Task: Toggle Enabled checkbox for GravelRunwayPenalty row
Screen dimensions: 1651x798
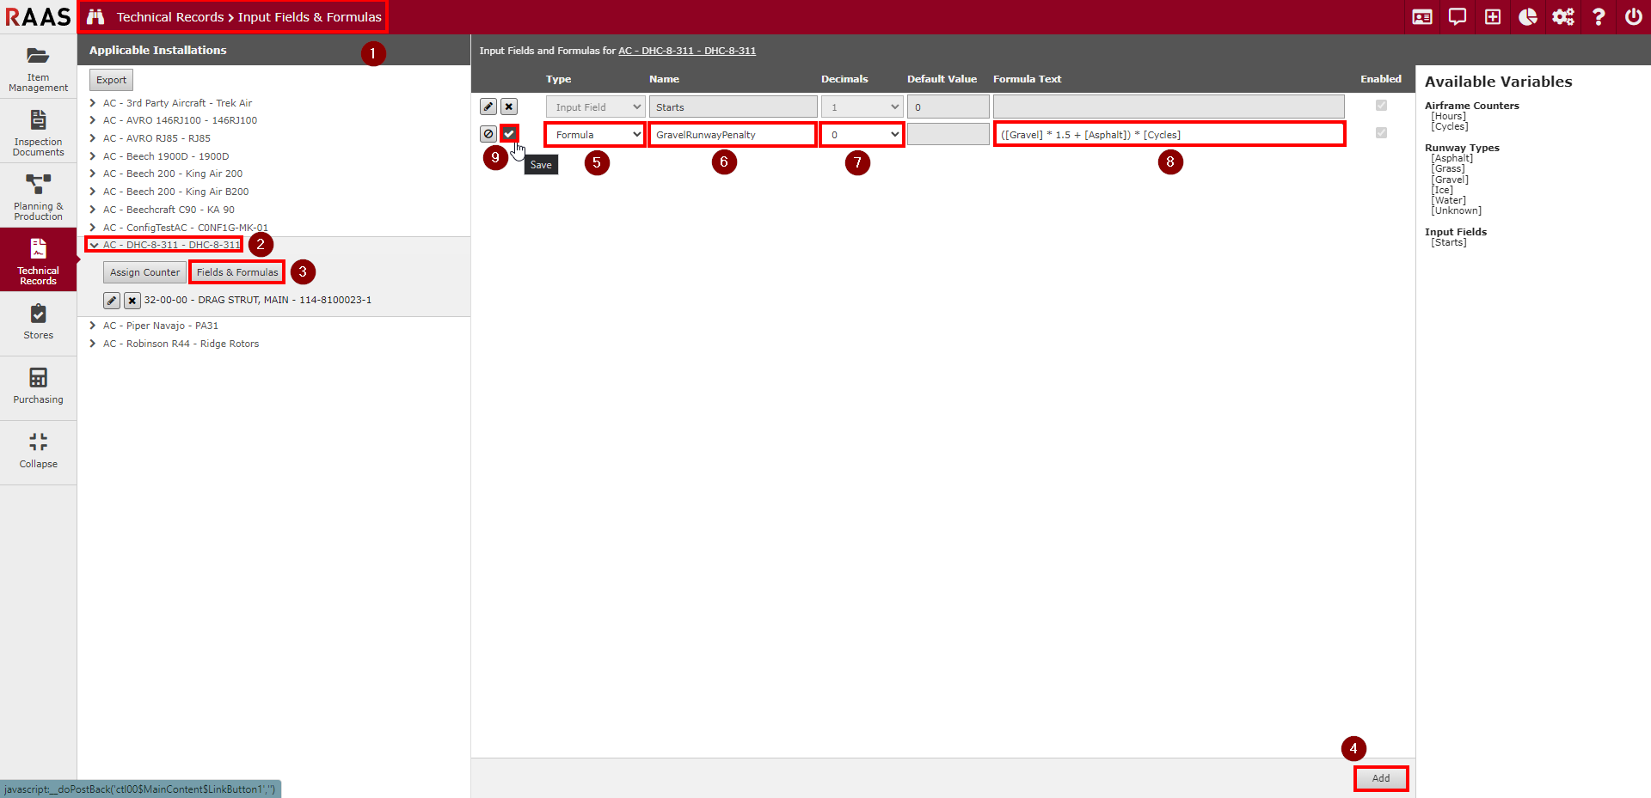Action: [1381, 133]
